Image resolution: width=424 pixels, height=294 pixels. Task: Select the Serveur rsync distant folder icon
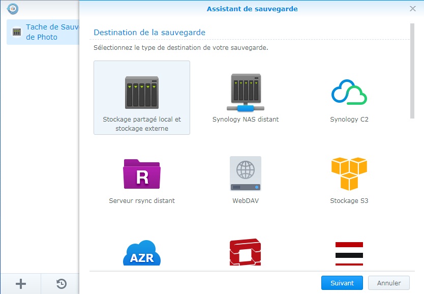(x=142, y=174)
